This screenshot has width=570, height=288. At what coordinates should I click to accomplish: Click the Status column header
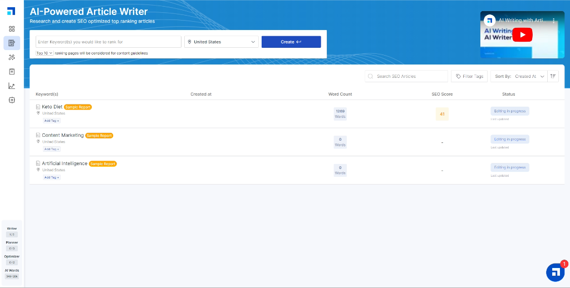[509, 94]
